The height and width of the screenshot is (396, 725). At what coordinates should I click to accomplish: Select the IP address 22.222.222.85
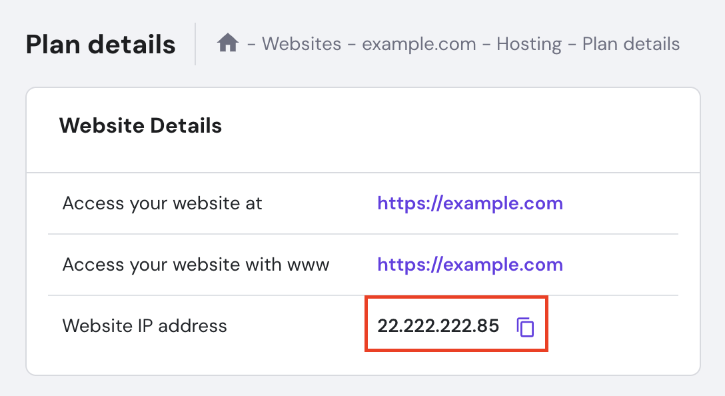pyautogui.click(x=438, y=326)
